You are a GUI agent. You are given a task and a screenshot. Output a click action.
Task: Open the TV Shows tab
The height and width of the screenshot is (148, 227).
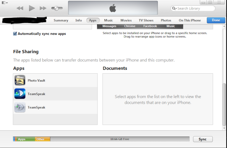click(146, 21)
